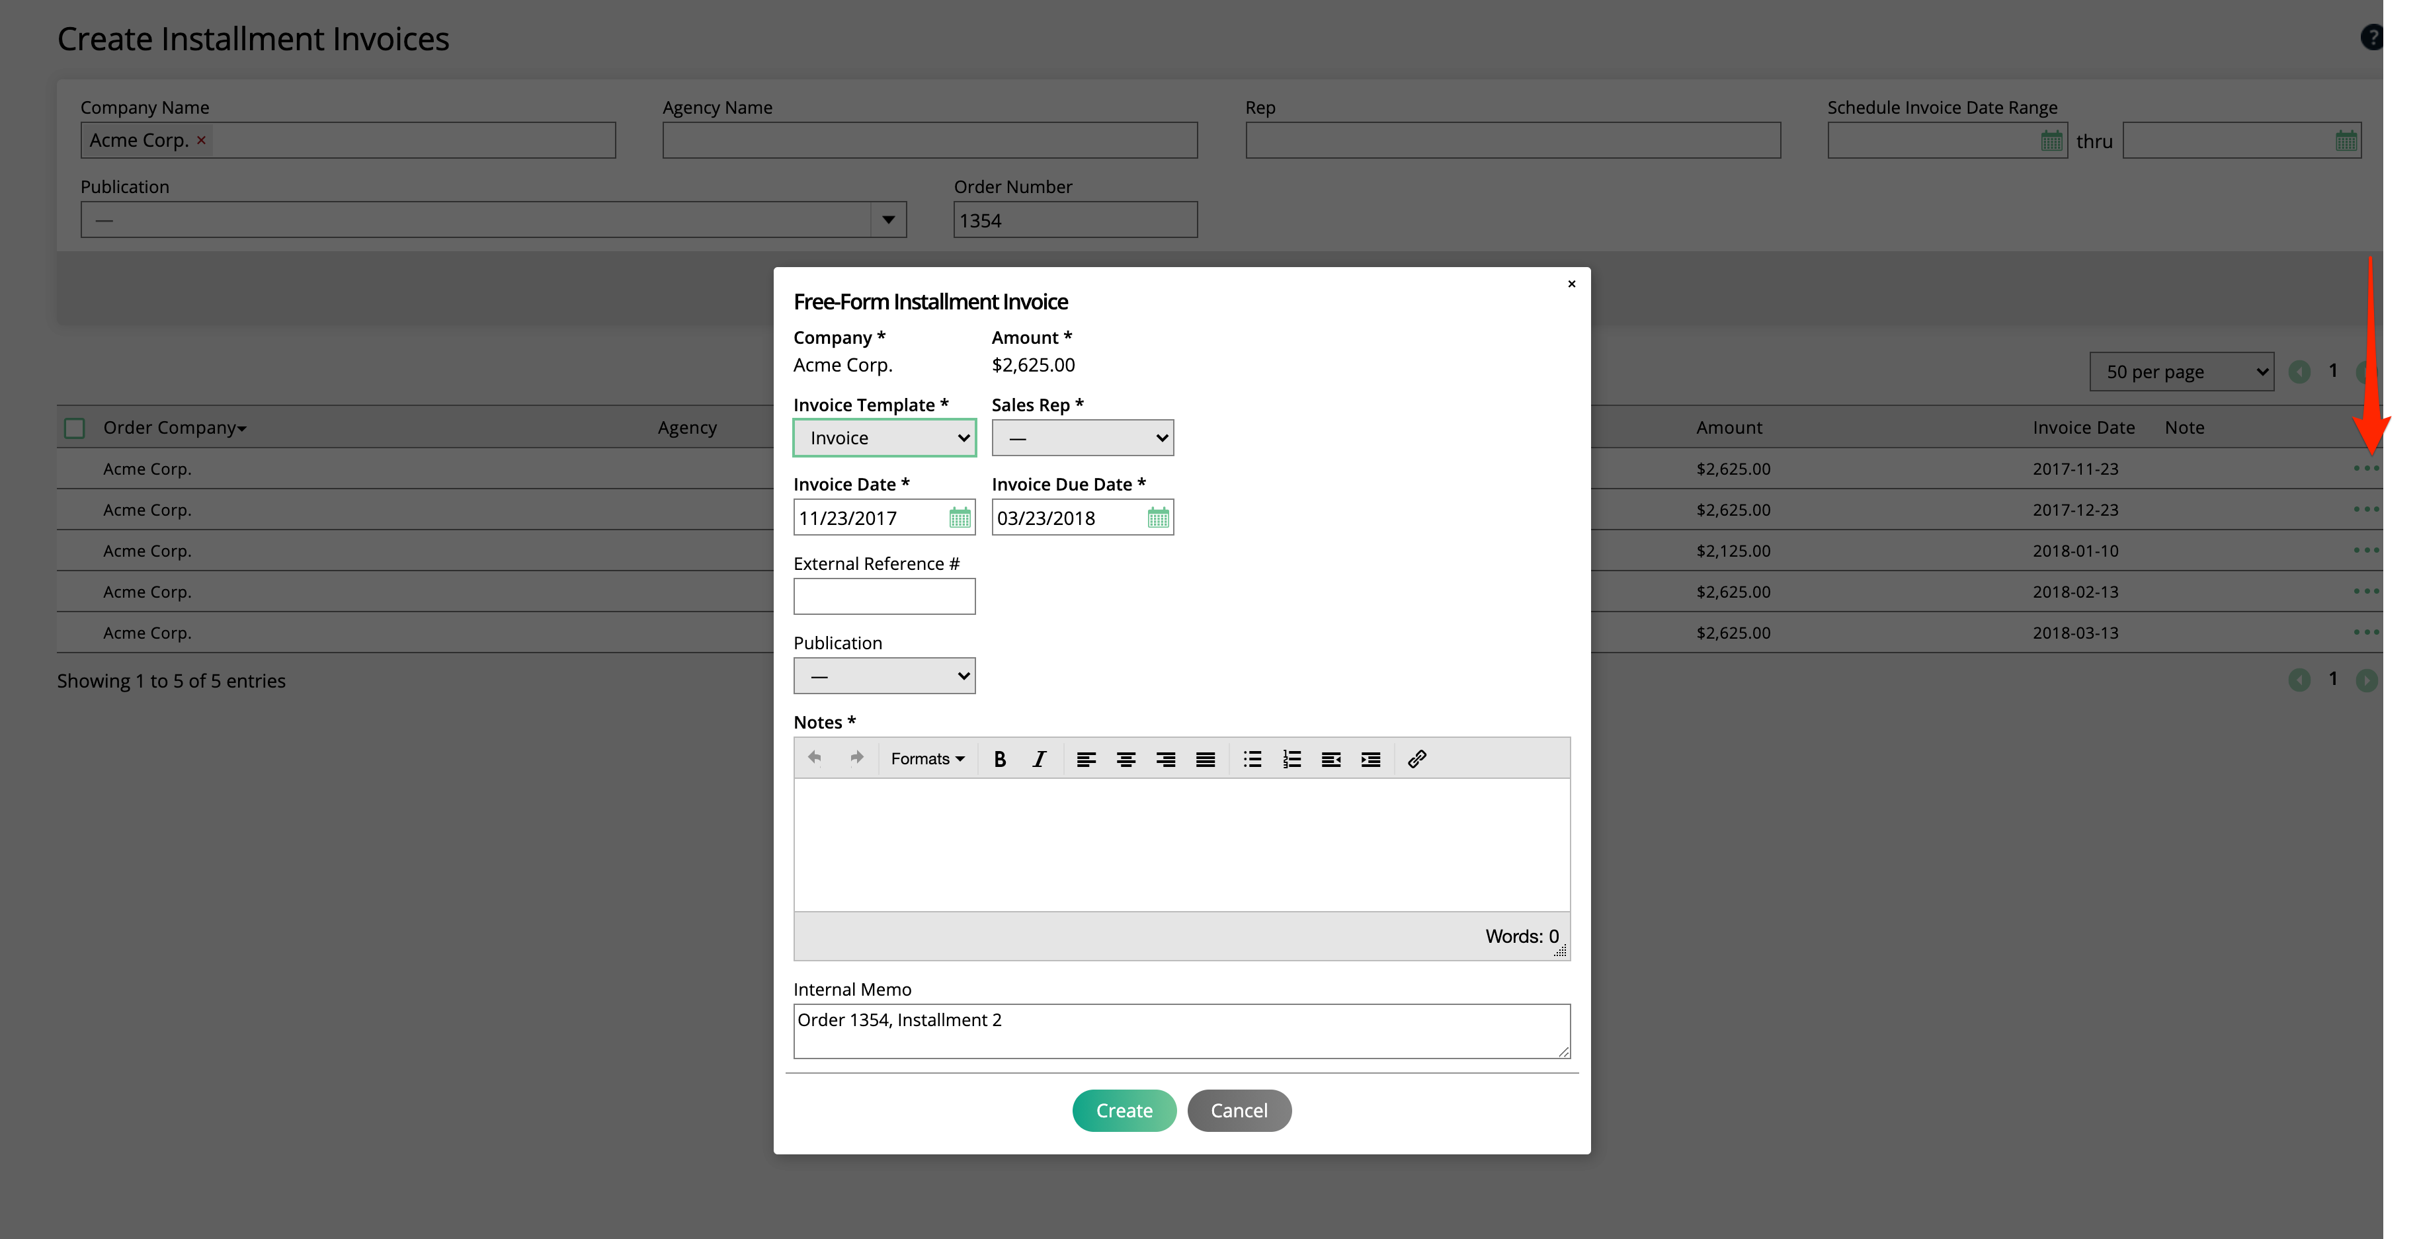
Task: Open the calendar picker for Invoice Due Date
Action: pyautogui.click(x=1158, y=517)
